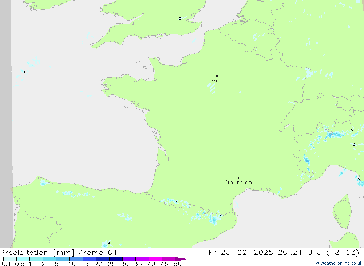Click the Paris city label
The image size is (364, 266).
pyautogui.click(x=217, y=81)
